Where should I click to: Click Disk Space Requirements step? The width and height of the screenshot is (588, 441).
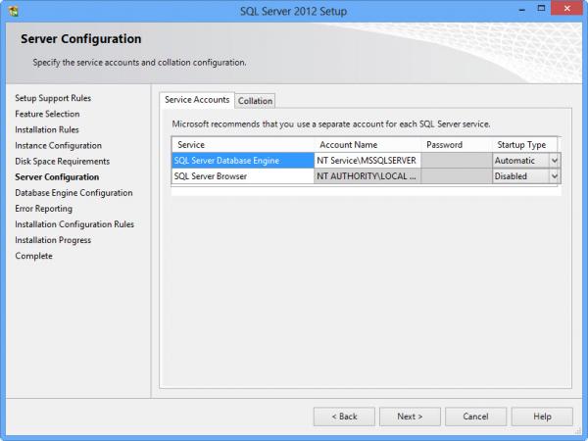(63, 162)
